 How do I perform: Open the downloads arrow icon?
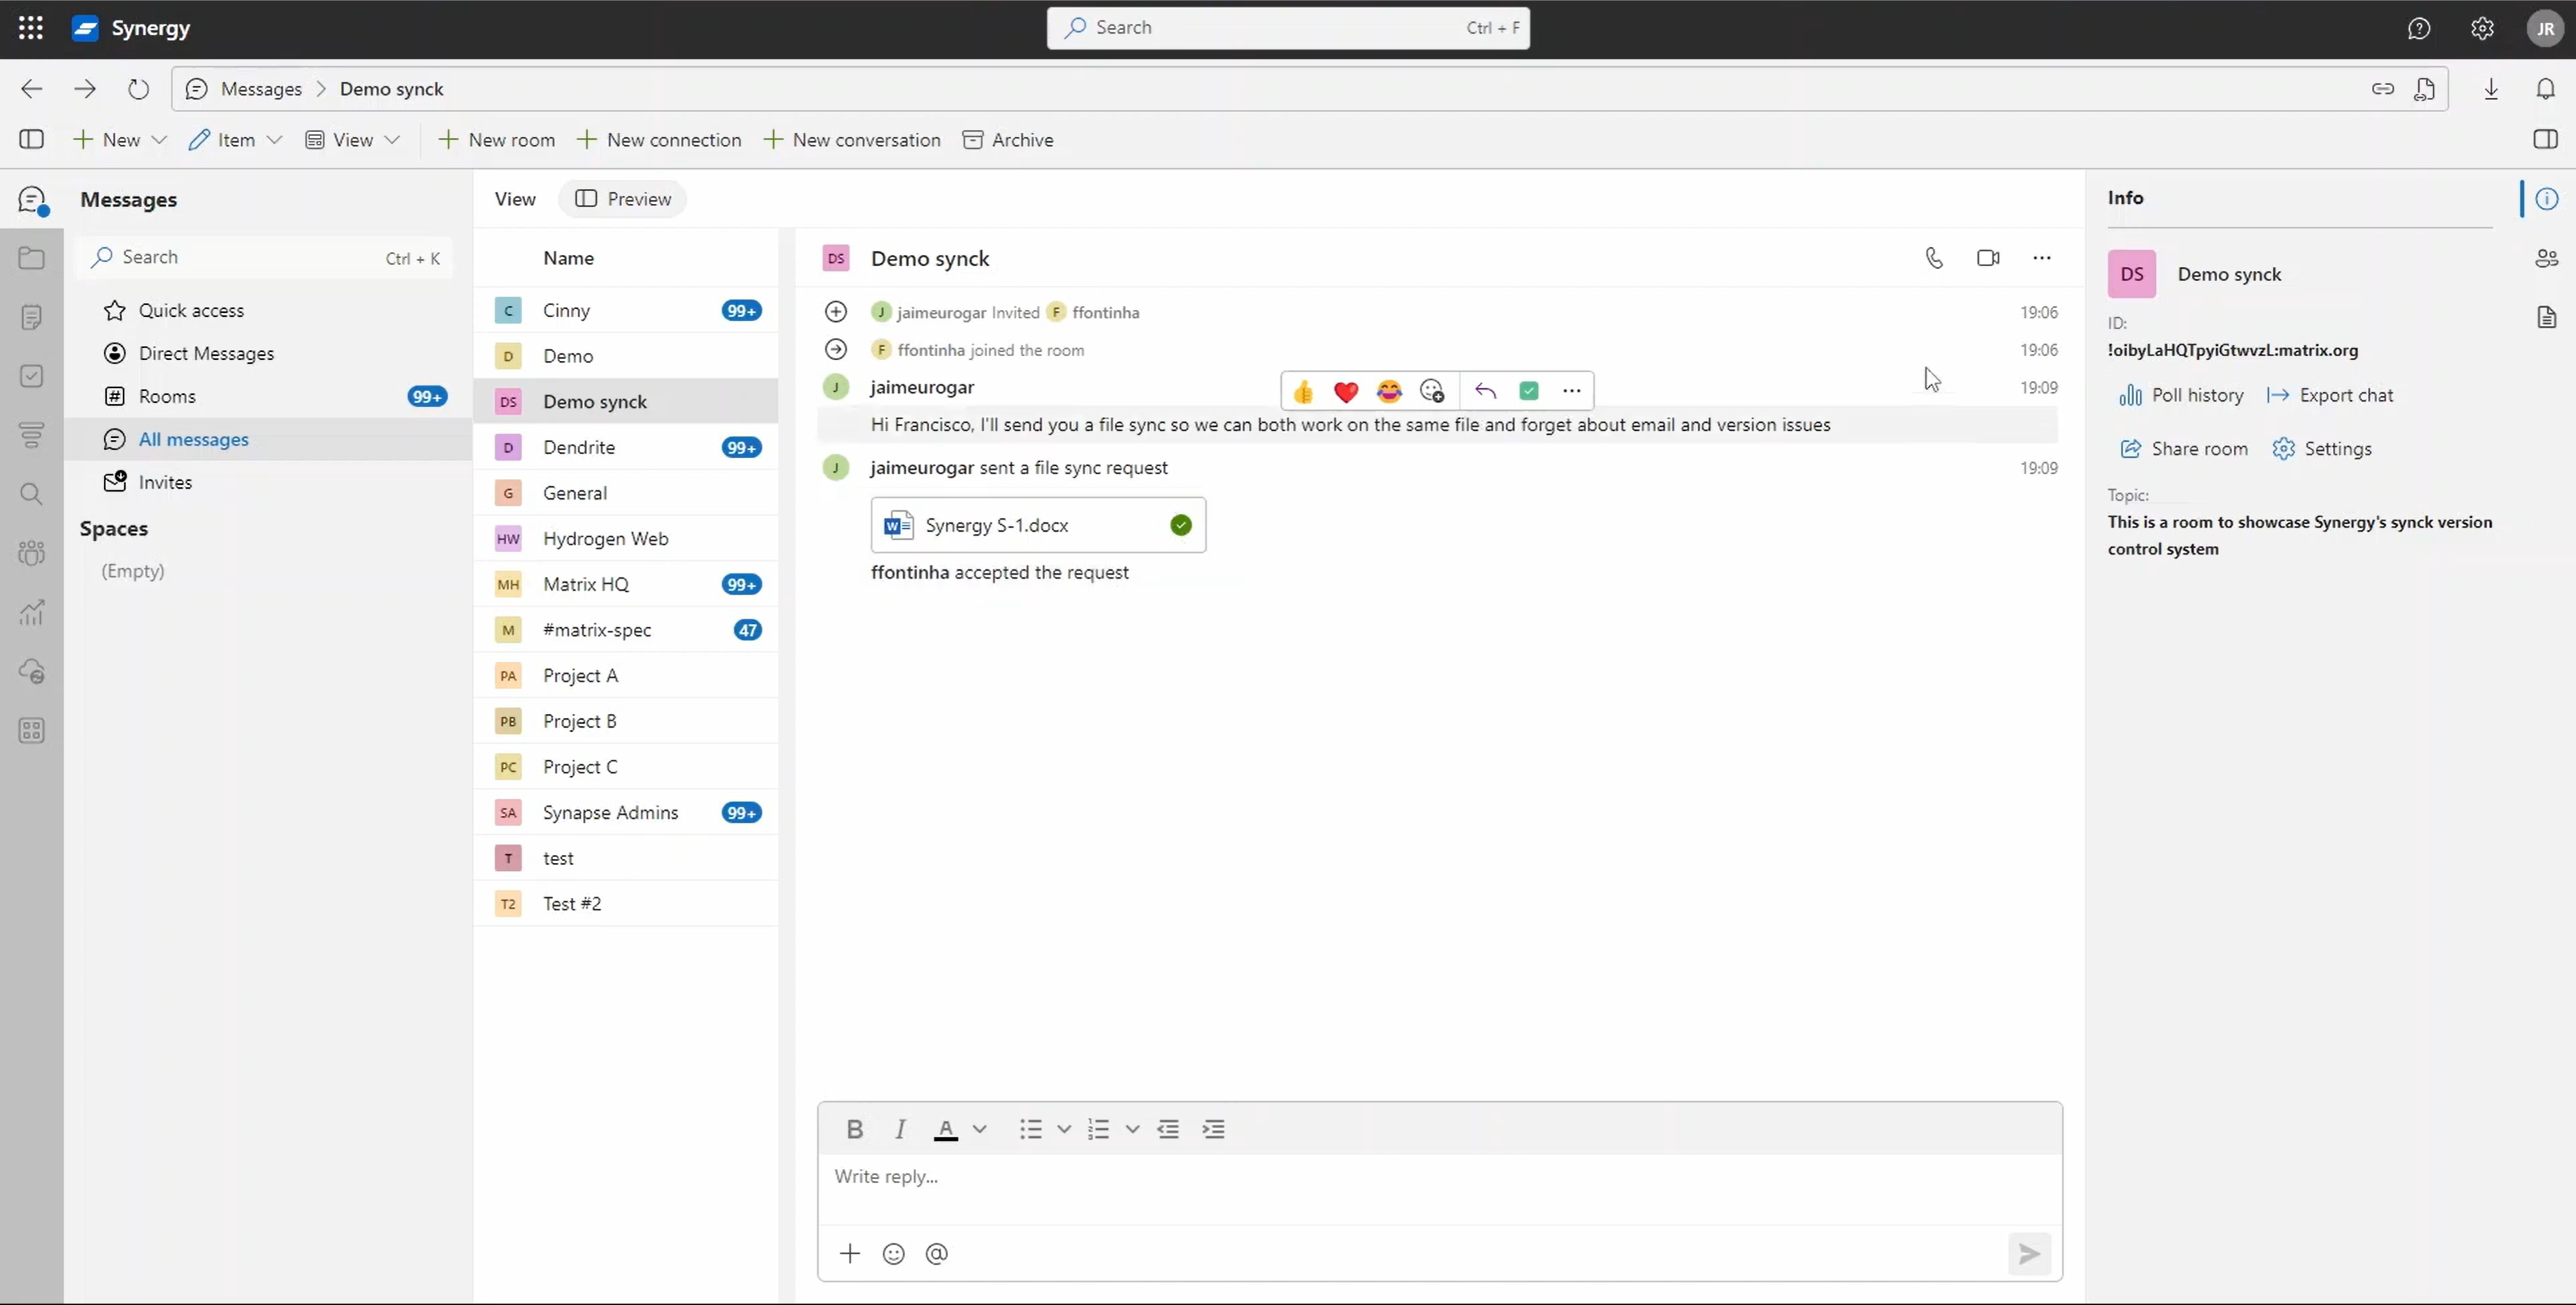[x=2491, y=89]
